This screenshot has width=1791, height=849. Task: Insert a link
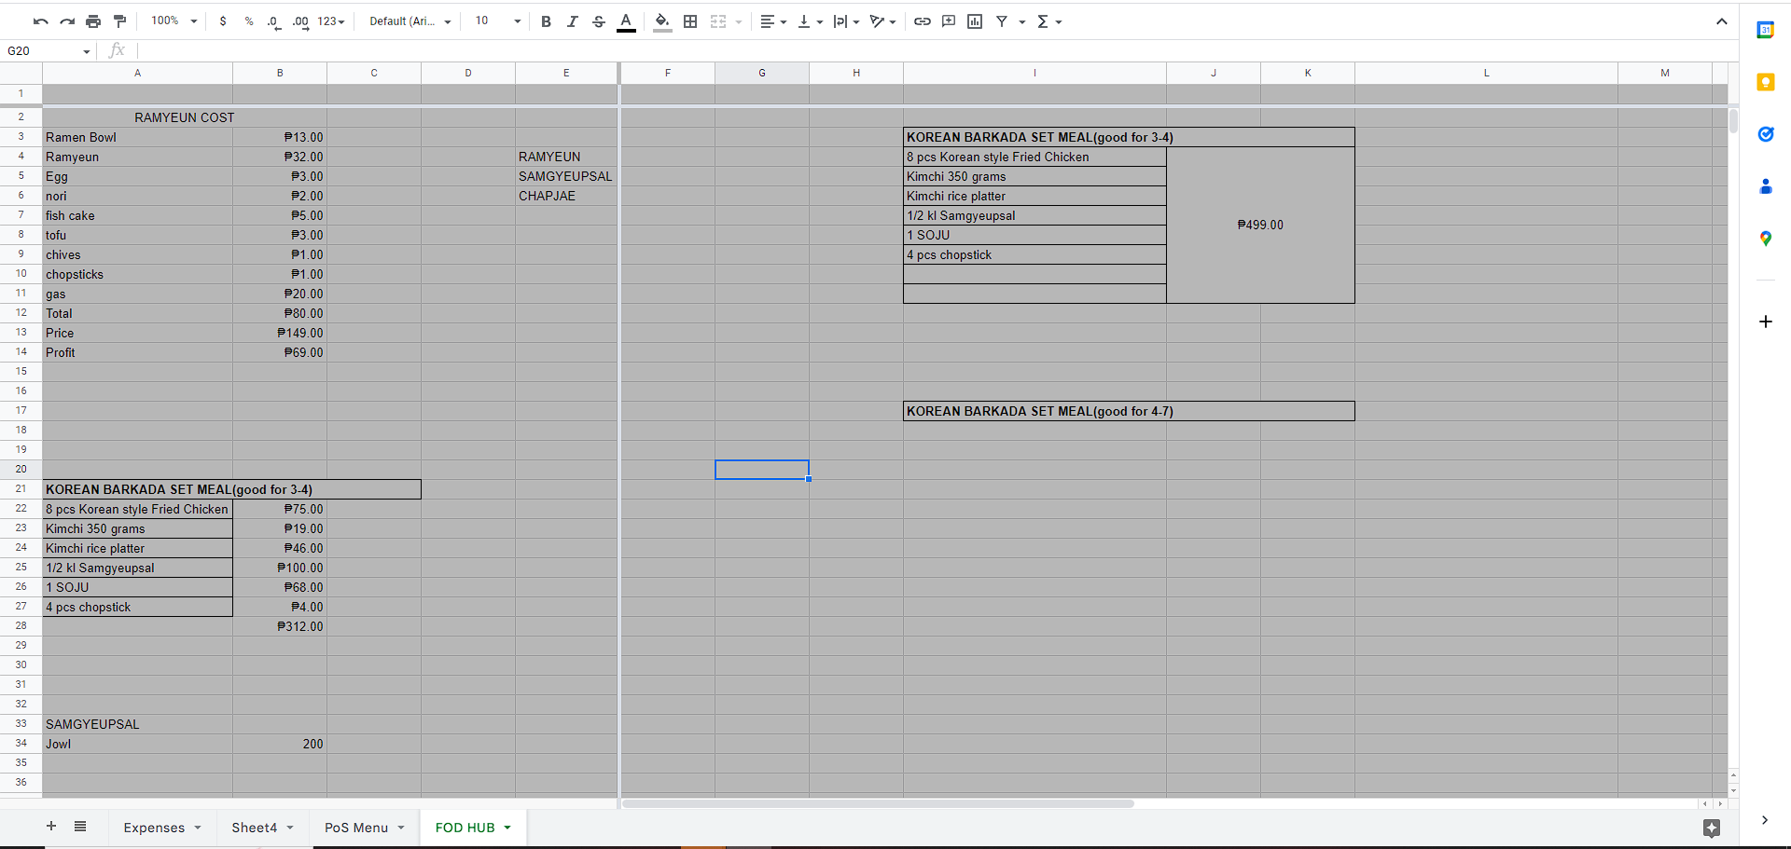pyautogui.click(x=922, y=21)
